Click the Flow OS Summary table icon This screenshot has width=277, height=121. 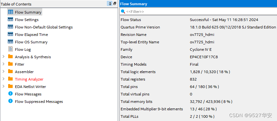[10, 41]
